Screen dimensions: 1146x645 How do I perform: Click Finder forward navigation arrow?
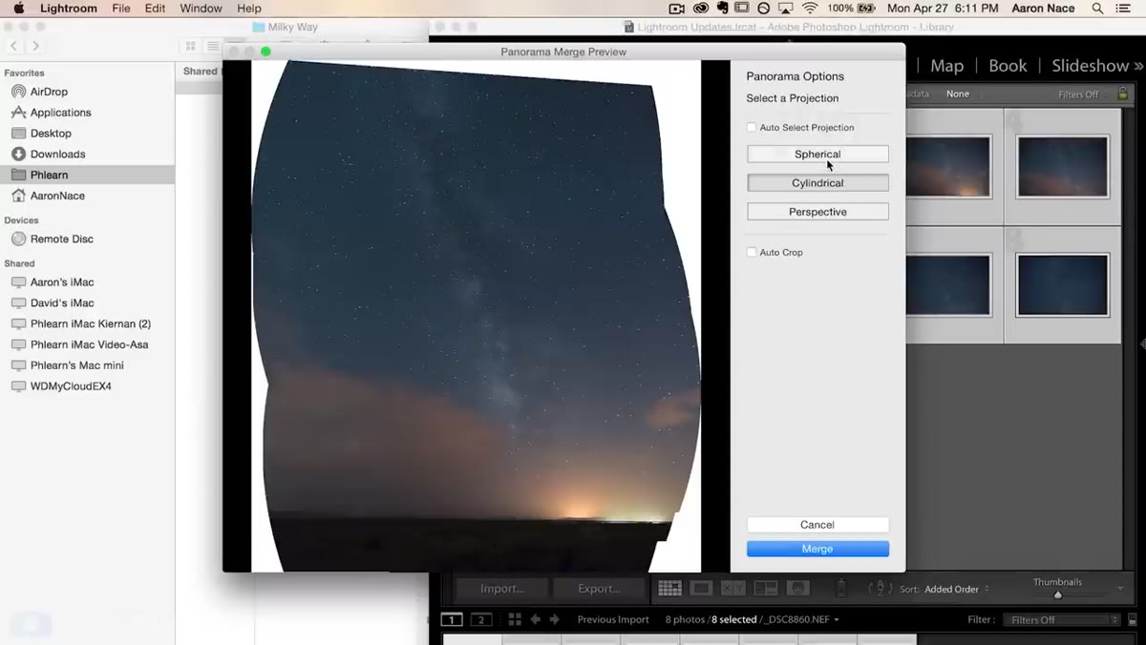point(36,46)
